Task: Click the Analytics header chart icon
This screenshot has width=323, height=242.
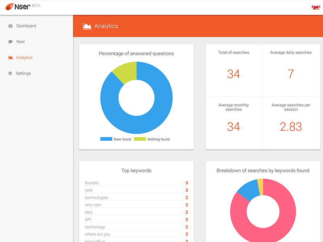Action: pos(87,26)
